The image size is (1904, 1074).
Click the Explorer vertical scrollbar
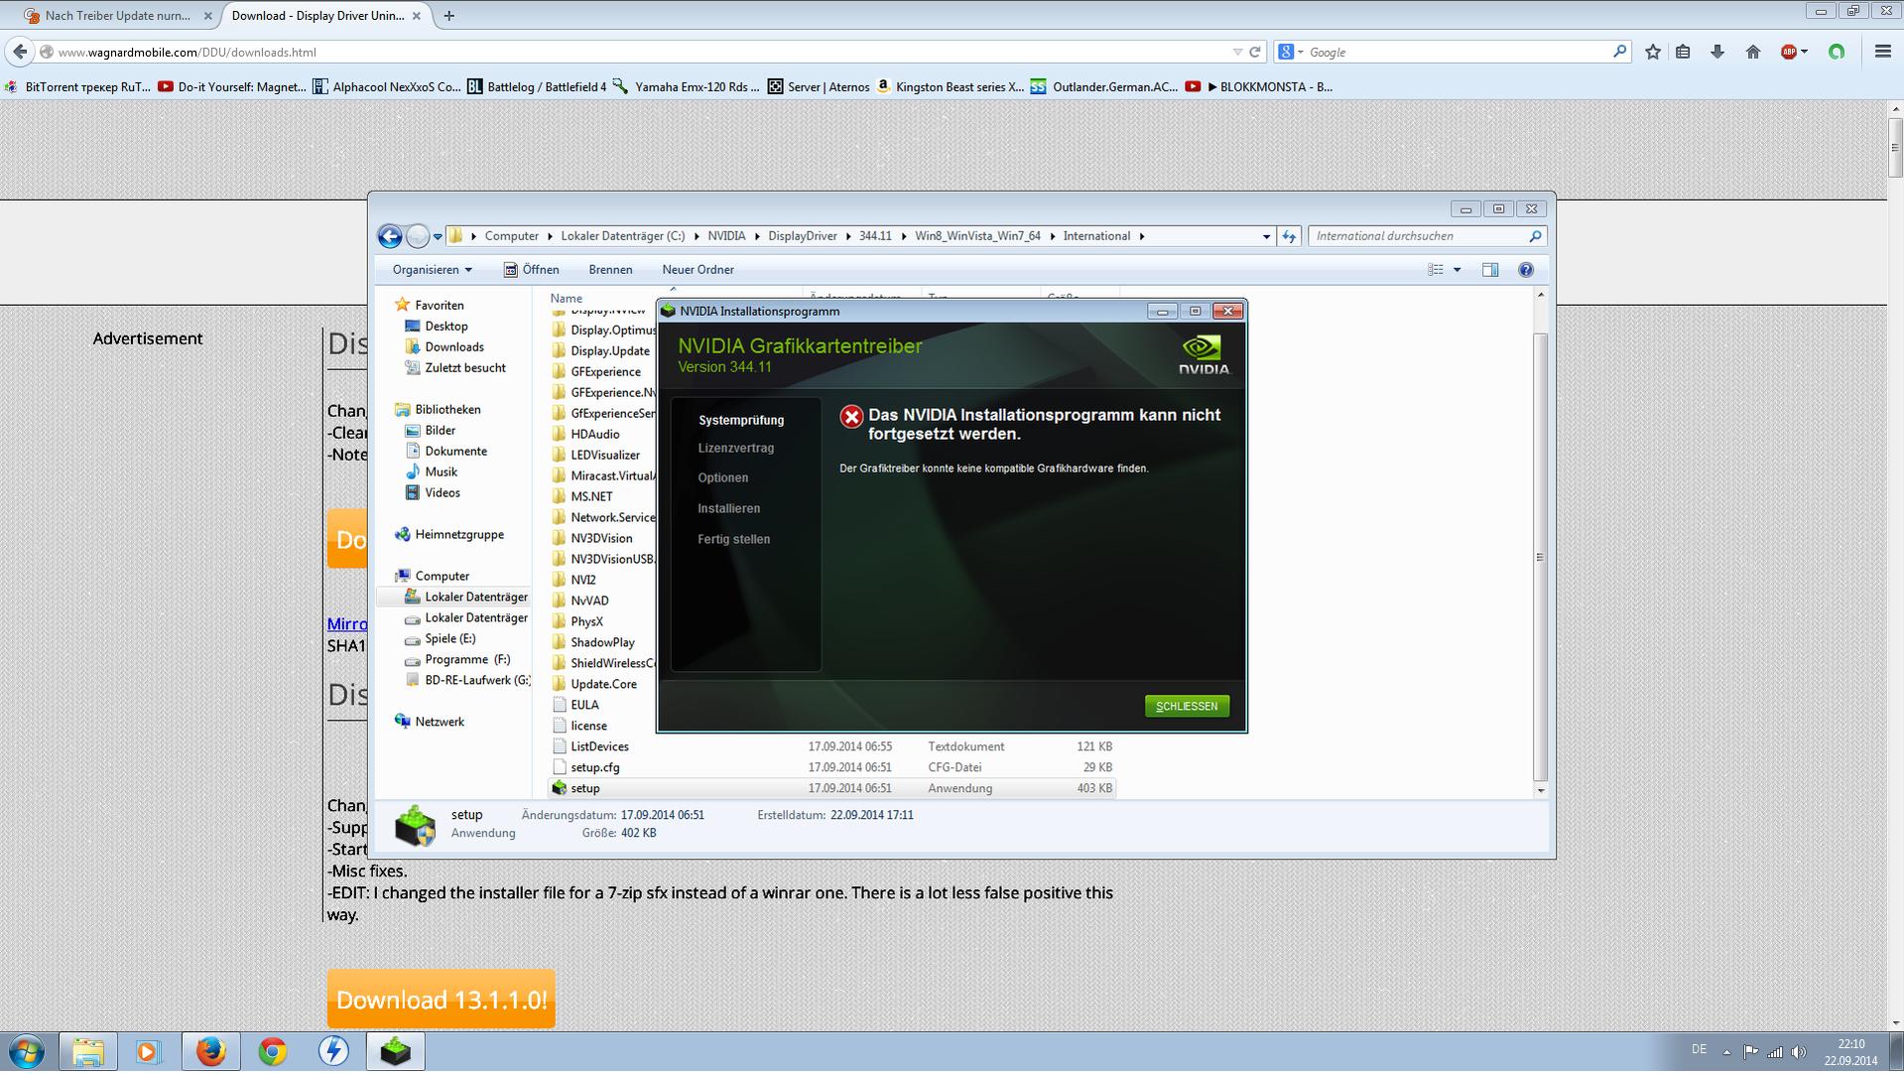coord(1540,556)
